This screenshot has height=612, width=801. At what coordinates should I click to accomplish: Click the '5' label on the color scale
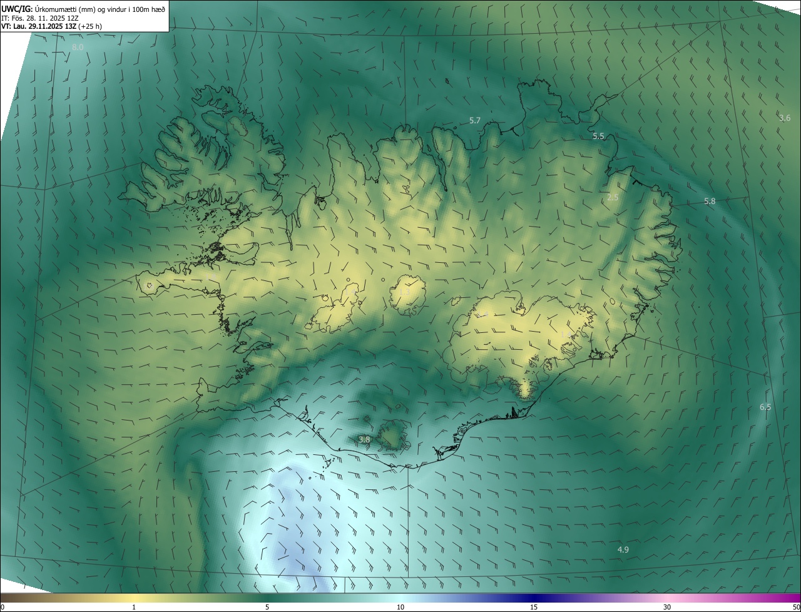(x=267, y=607)
